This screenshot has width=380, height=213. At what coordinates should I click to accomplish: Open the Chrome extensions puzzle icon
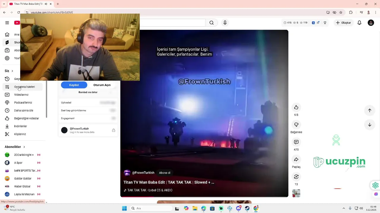(351, 12)
